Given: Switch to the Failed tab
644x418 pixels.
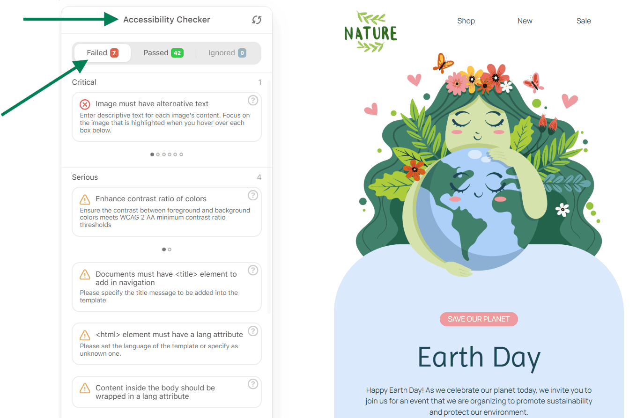Looking at the screenshot, I should click(x=102, y=53).
